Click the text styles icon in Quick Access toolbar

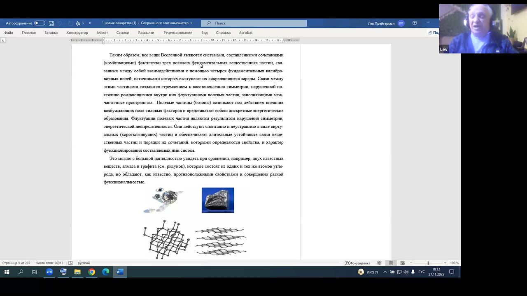coord(78,23)
